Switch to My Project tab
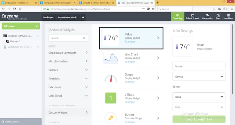235x125 pixels. pos(49,17)
